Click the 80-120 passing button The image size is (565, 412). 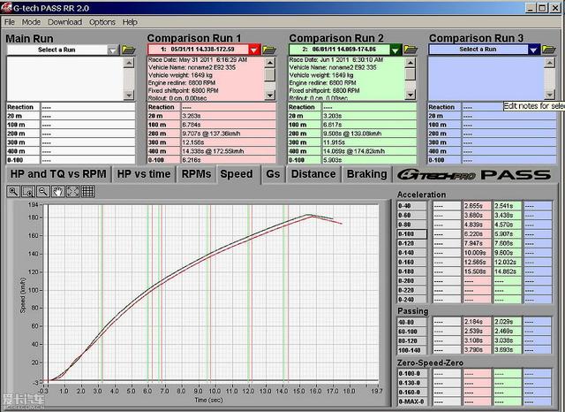[x=411, y=340]
